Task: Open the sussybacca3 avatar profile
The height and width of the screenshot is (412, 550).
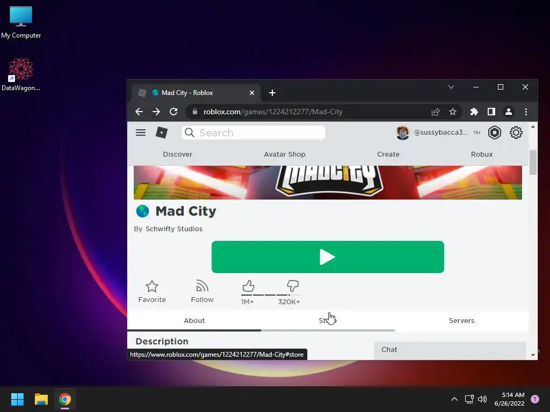Action: coord(403,133)
